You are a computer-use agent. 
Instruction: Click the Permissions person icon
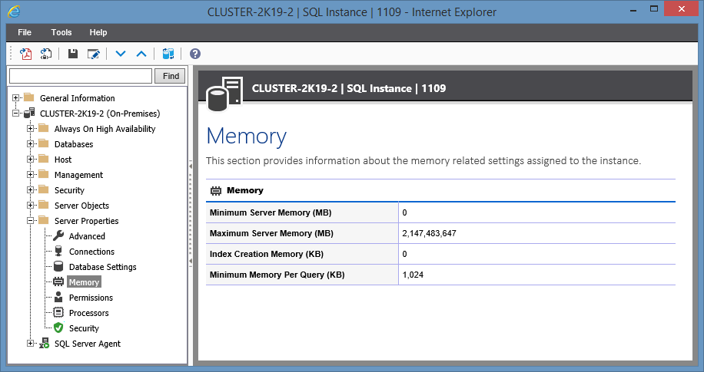point(58,297)
